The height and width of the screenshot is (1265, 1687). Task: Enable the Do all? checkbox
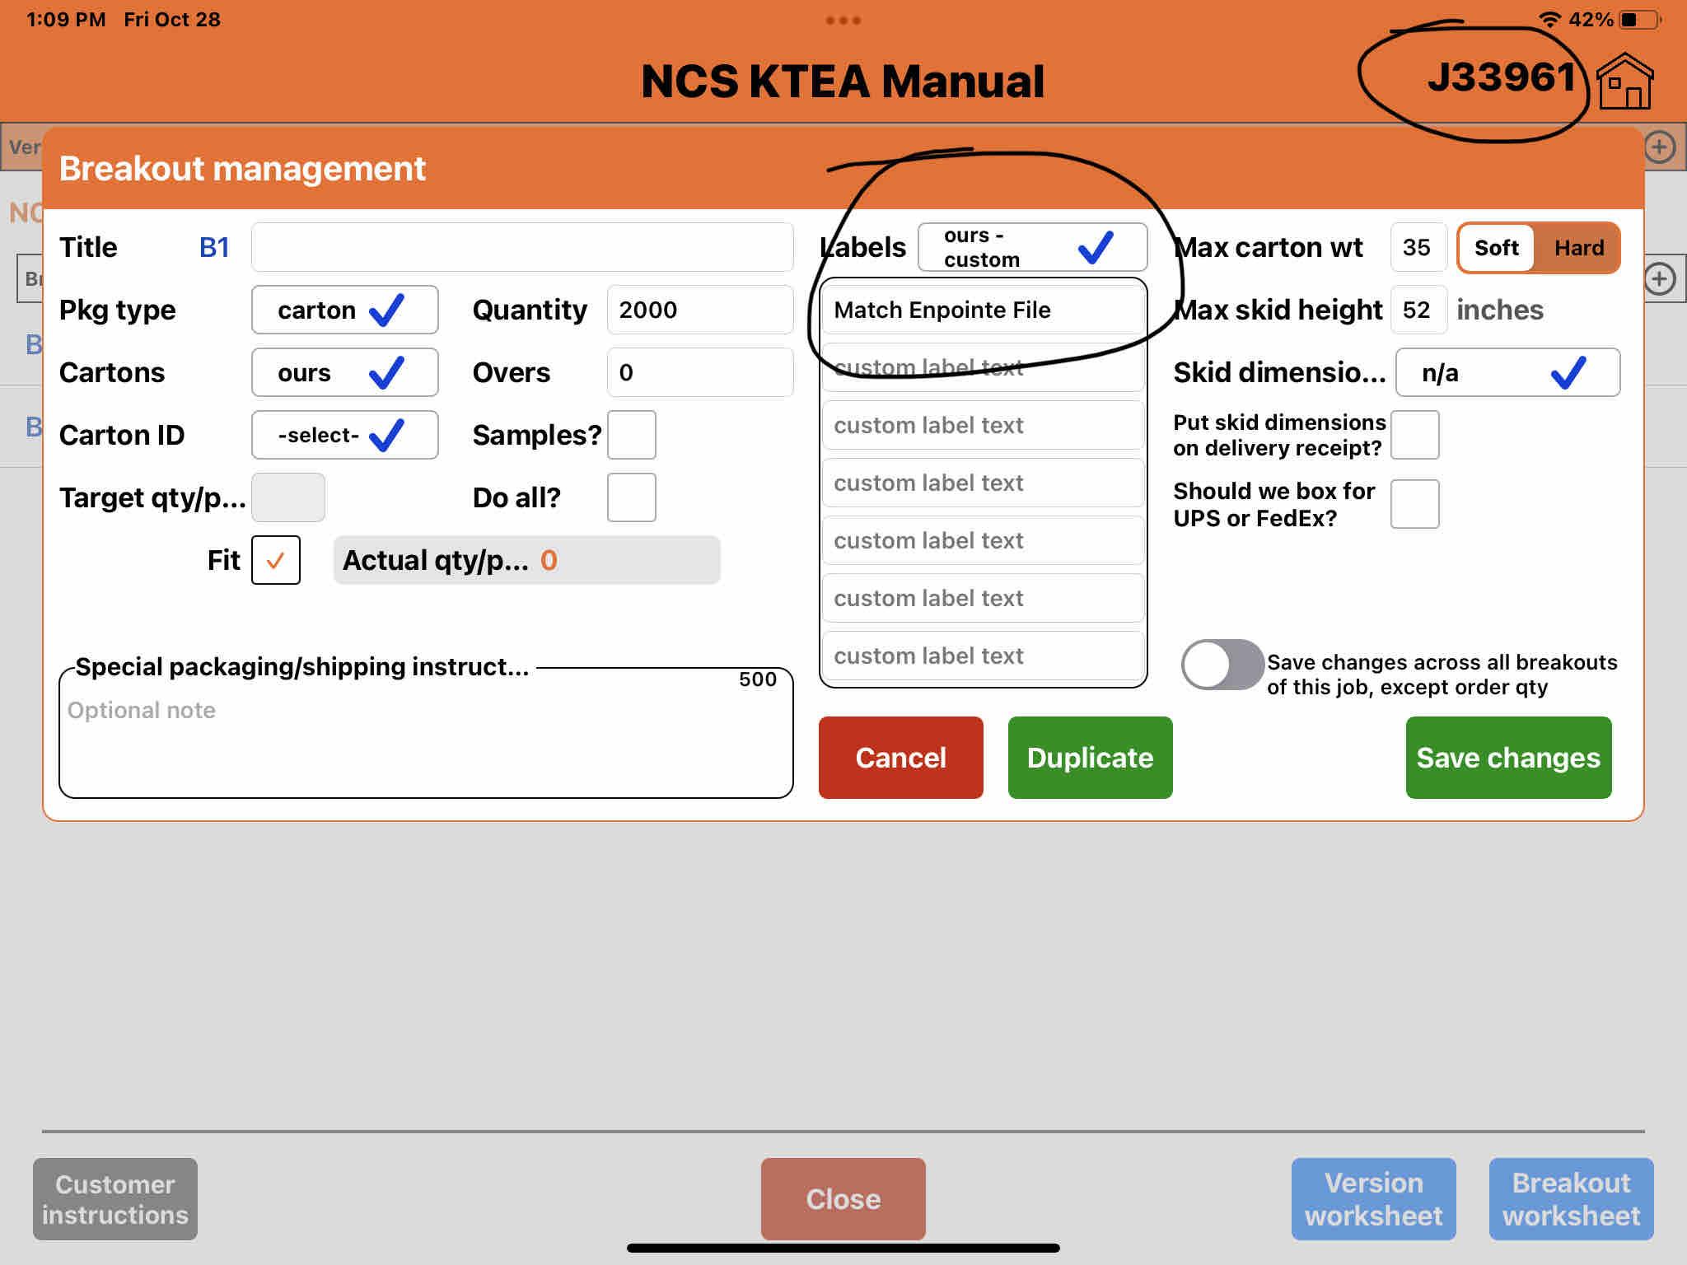[631, 497]
